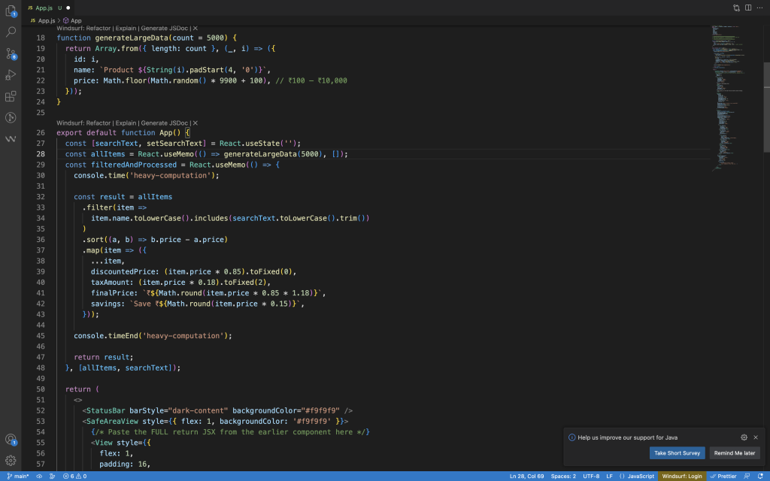Dismiss the Java survey notification
Viewport: 770px width, 481px height.
(756, 437)
